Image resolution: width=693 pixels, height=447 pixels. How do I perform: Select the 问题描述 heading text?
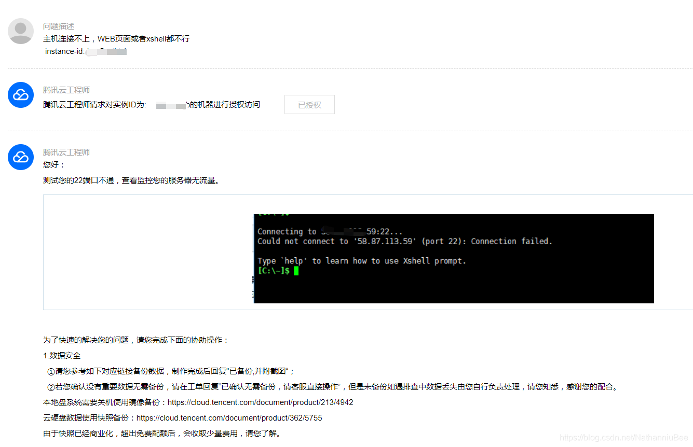(59, 26)
